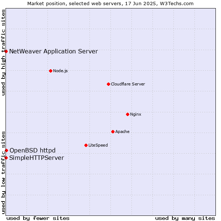Click the Nginx red data point
Viewport: 221px width, 221px height.
[x=127, y=114]
